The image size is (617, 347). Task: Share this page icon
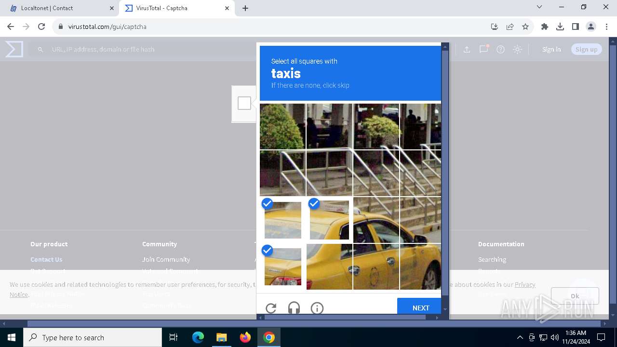(510, 27)
